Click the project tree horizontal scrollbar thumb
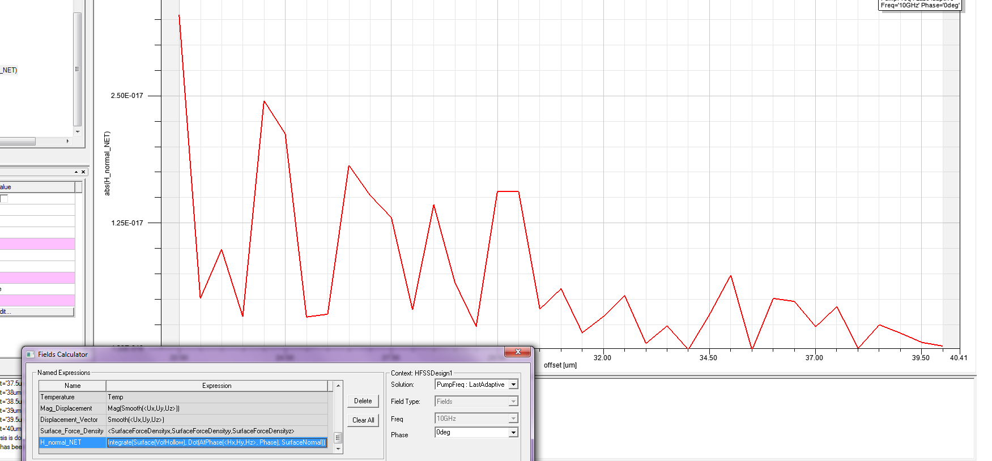992x461 pixels. tap(18, 141)
